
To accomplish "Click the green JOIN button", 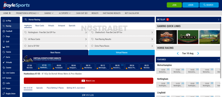I will [174, 5].
